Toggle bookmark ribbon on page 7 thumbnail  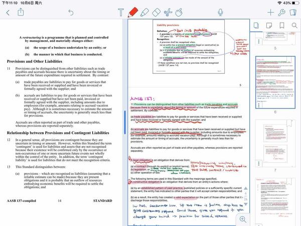point(289,123)
